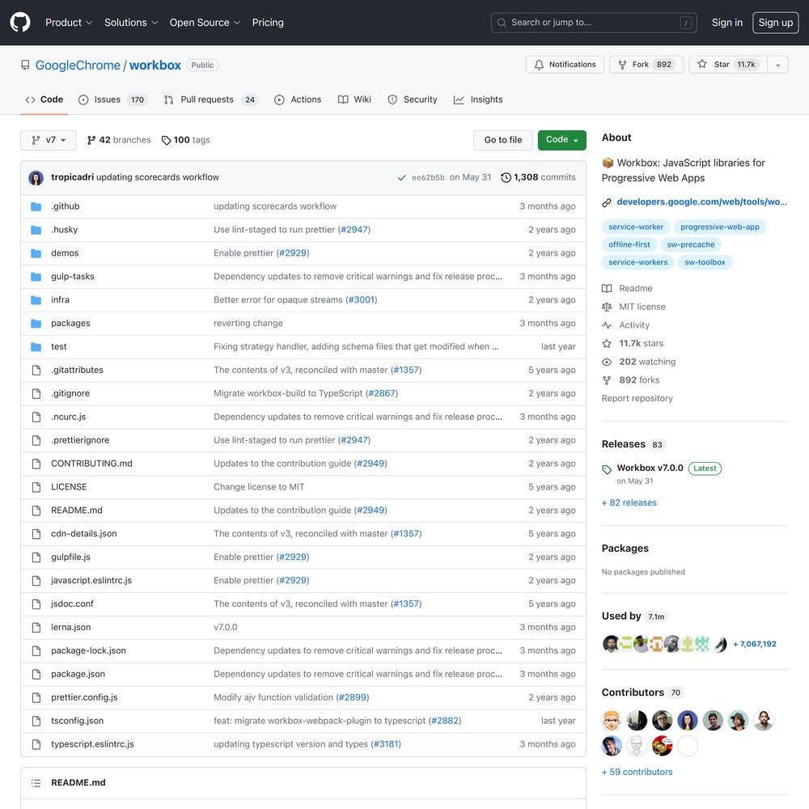The height and width of the screenshot is (809, 809).
Task: Click the service-worker topic tag
Action: (636, 227)
